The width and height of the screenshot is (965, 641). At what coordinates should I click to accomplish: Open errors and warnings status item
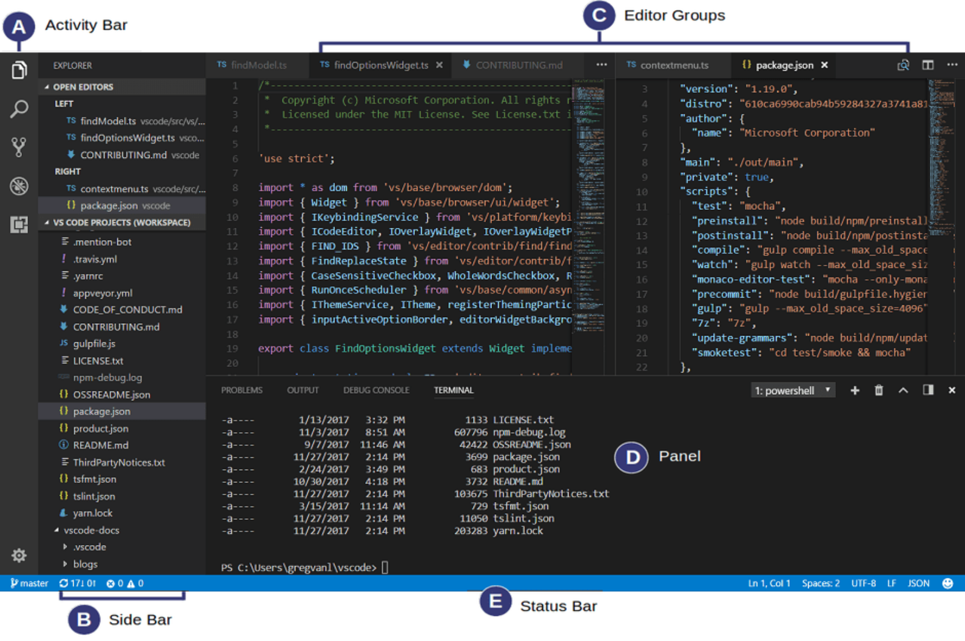125,583
